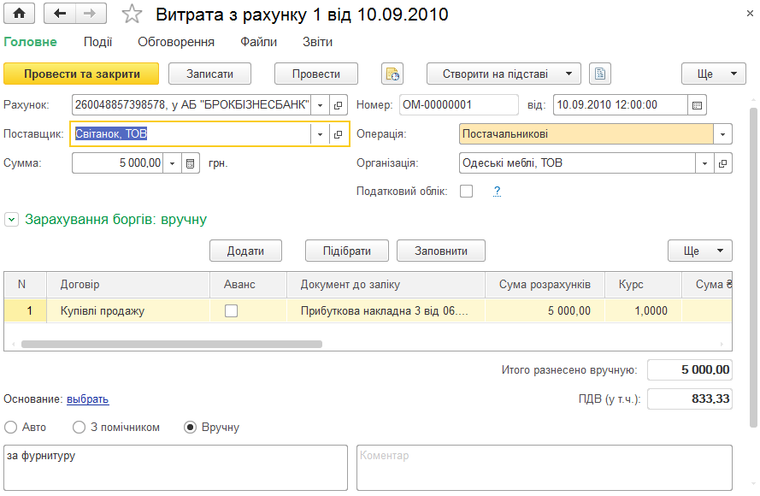Screen dimensions: 760x496
Task: Click the Аванс column header
Action: point(249,285)
